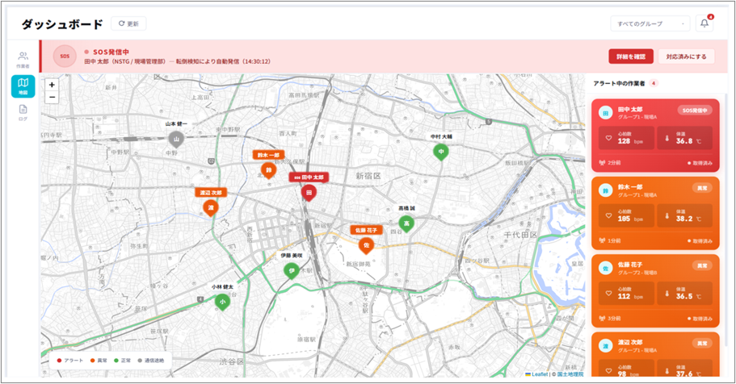Click the heart icon beside 112 bpm
Screen dimensions: 736x384
609,294
